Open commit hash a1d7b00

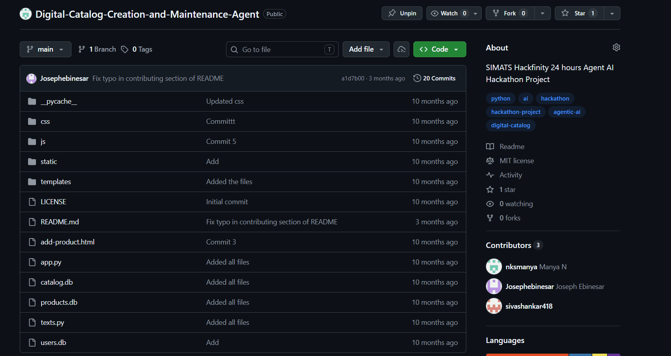(353, 78)
